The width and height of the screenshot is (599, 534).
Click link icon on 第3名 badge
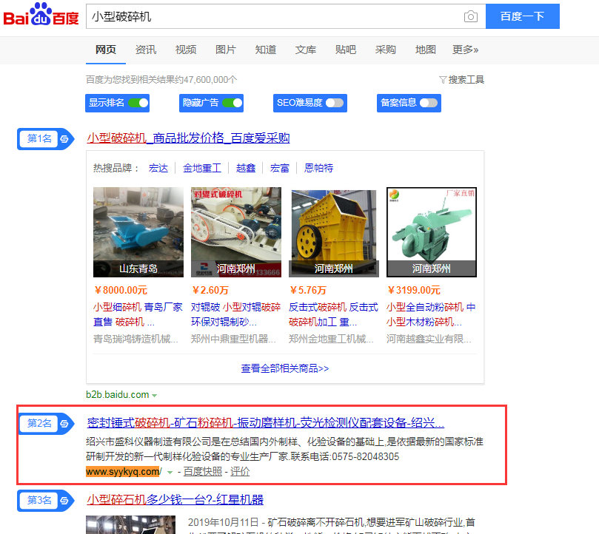pyautogui.click(x=64, y=500)
